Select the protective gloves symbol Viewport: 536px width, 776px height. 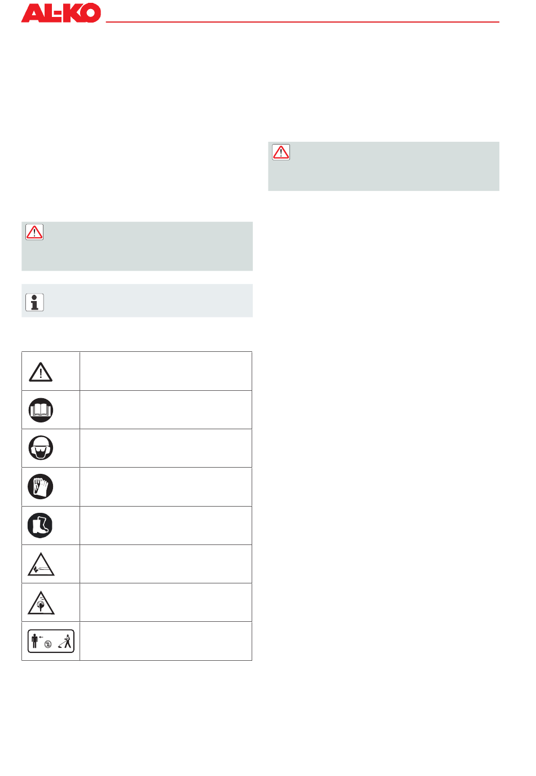pos(41,486)
